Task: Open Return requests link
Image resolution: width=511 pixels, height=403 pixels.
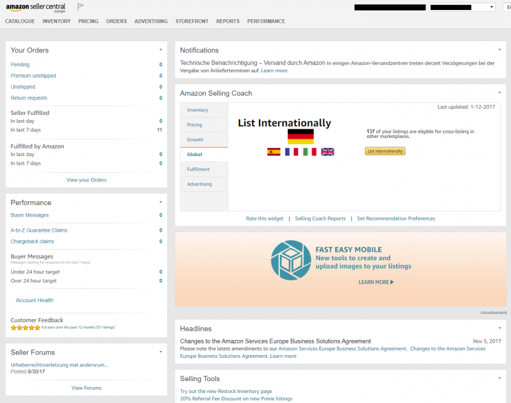Action: click(29, 98)
